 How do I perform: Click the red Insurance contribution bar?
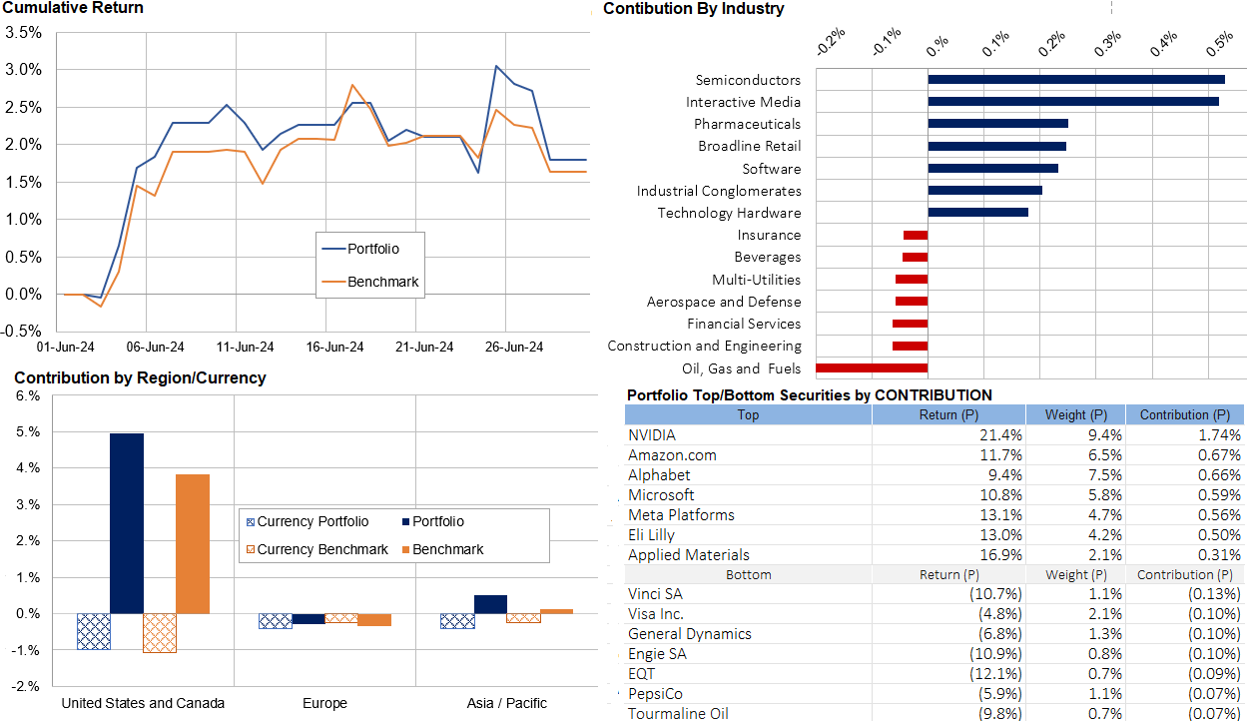(x=916, y=235)
